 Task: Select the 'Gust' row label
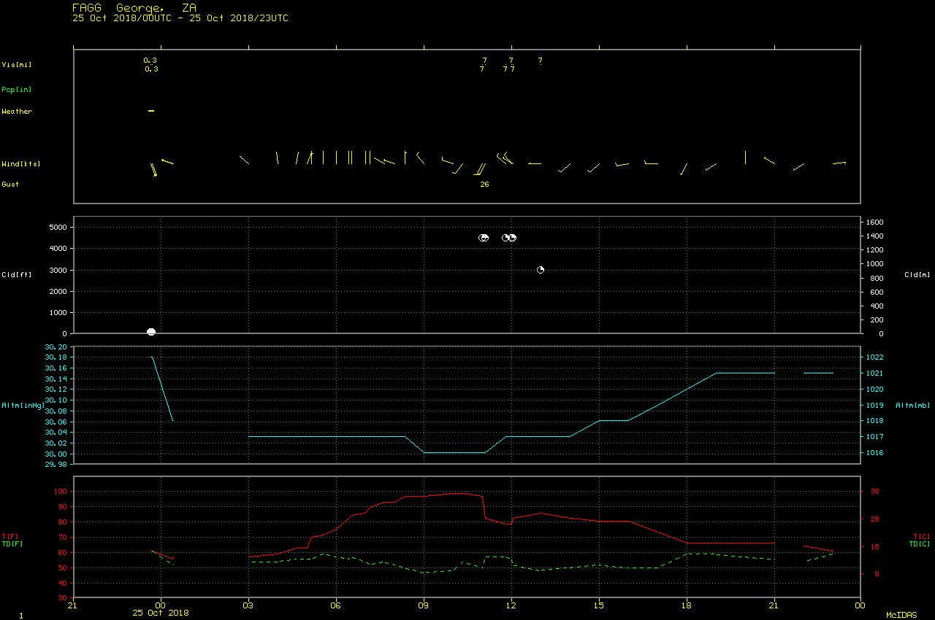(10, 185)
